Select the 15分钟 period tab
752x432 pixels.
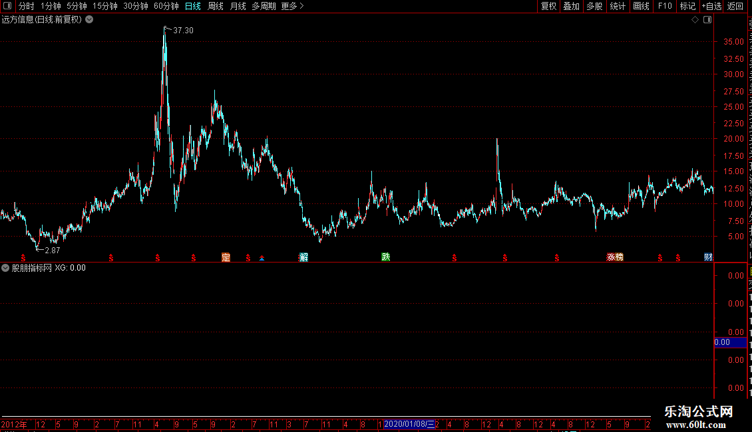(105, 6)
